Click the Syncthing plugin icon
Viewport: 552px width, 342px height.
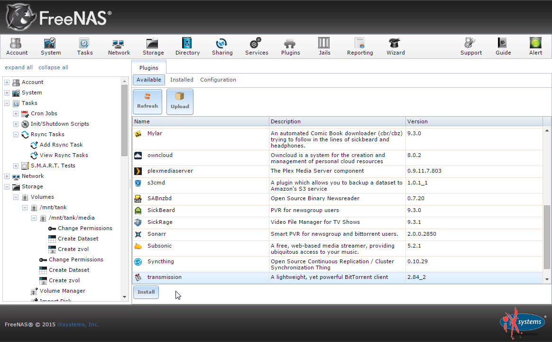click(x=138, y=262)
